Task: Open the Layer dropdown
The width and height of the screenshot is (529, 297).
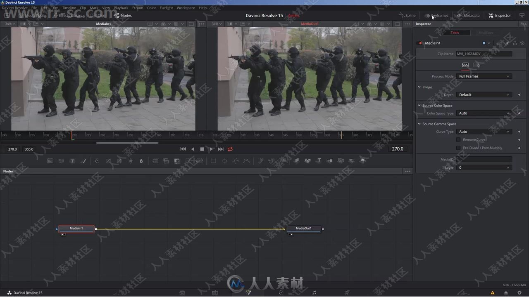Action: click(484, 167)
